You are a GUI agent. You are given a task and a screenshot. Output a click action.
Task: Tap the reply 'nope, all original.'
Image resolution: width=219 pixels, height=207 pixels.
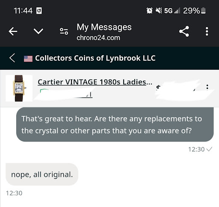coord(42,174)
